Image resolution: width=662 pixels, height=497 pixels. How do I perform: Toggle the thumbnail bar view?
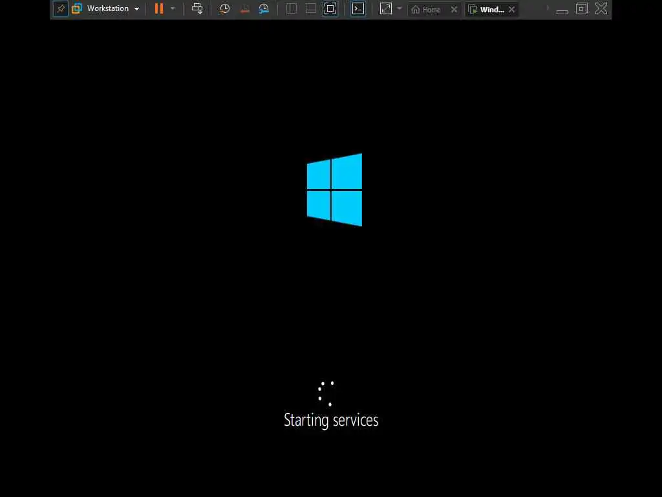pyautogui.click(x=311, y=9)
